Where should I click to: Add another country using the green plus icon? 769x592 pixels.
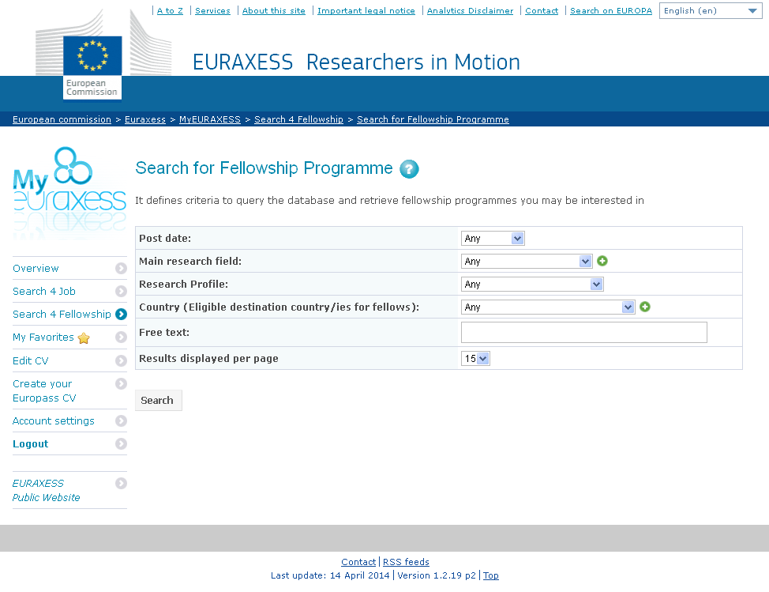click(x=645, y=307)
